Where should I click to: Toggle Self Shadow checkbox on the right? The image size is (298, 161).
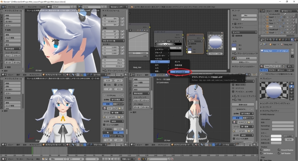[279, 153]
